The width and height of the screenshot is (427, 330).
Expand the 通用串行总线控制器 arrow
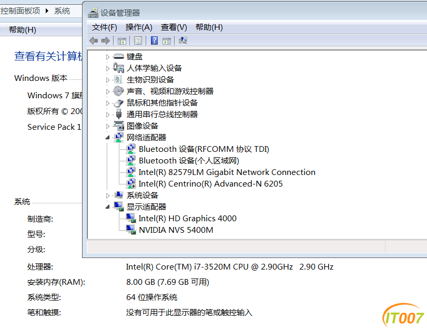(108, 115)
